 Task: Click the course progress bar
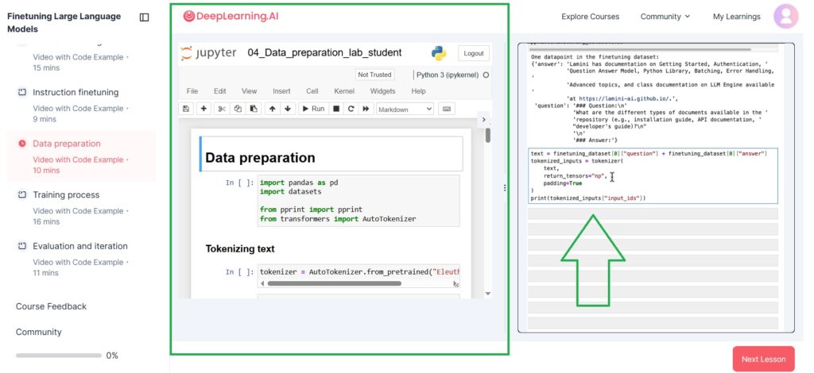click(58, 356)
